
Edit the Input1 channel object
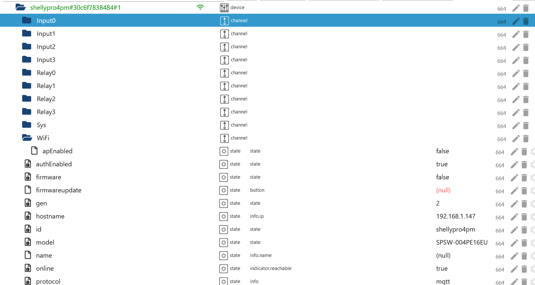pyautogui.click(x=516, y=34)
